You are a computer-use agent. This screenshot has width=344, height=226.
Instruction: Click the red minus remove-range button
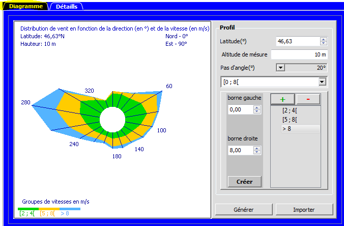tap(308, 99)
